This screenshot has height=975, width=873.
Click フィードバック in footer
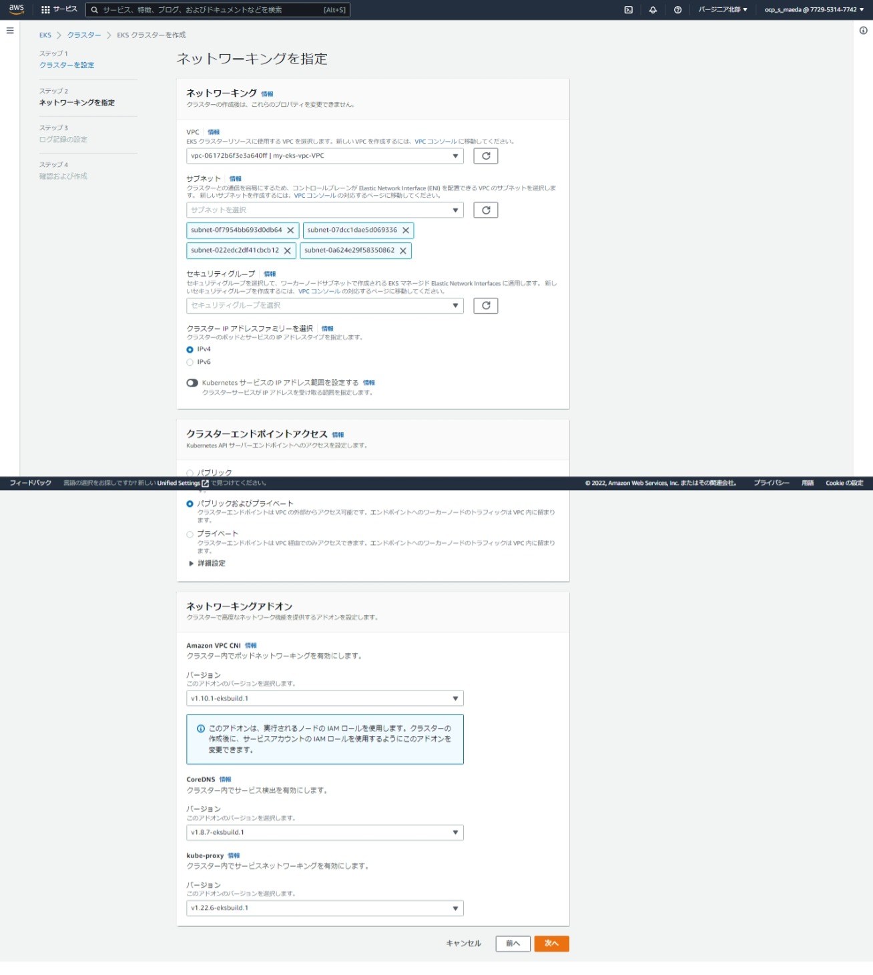(31, 483)
